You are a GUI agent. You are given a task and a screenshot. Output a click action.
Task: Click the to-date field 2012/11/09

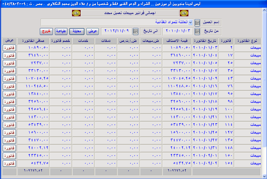point(117,31)
